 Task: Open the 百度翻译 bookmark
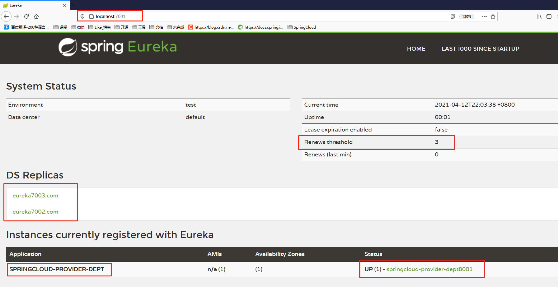pyautogui.click(x=26, y=27)
